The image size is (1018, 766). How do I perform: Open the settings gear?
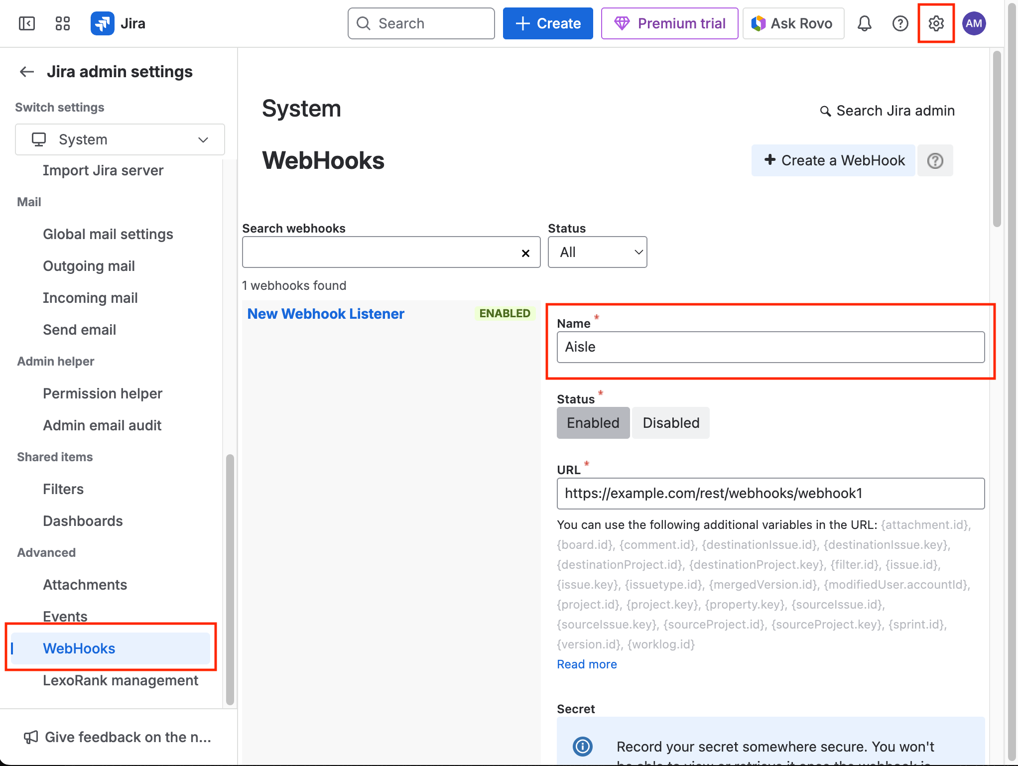click(x=936, y=23)
